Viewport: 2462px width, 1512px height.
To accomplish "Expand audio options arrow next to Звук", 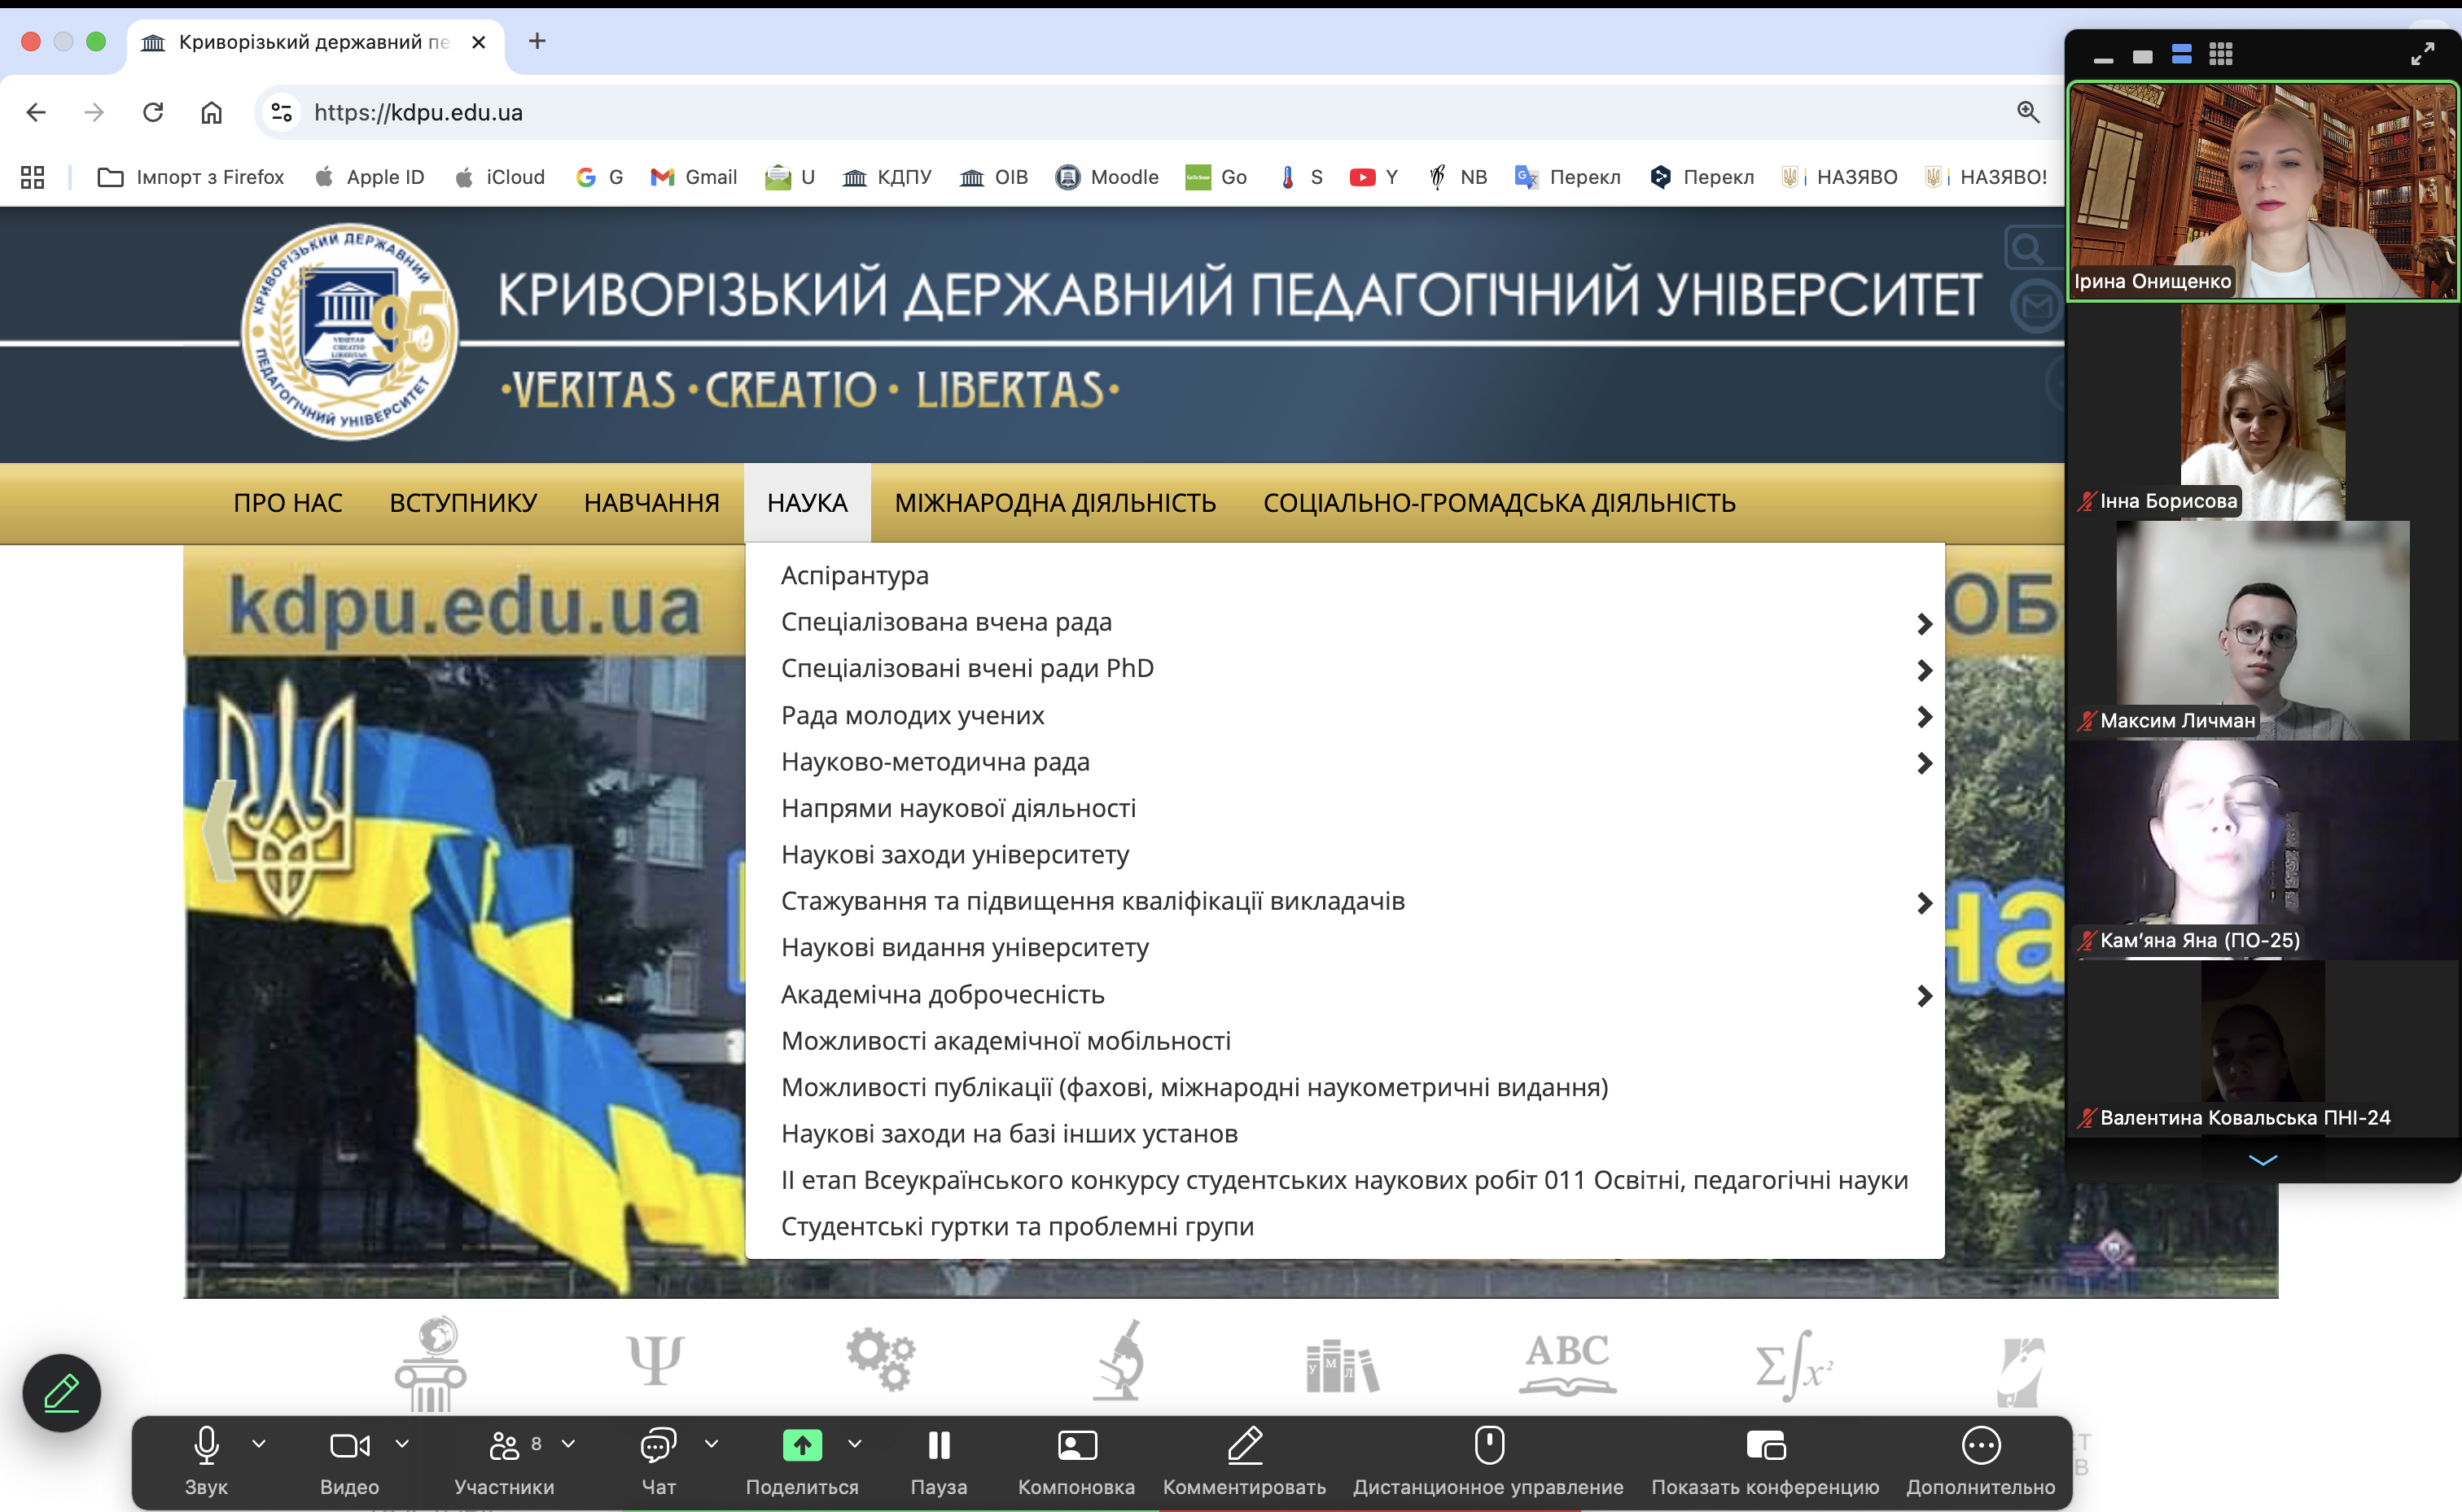I will point(259,1443).
